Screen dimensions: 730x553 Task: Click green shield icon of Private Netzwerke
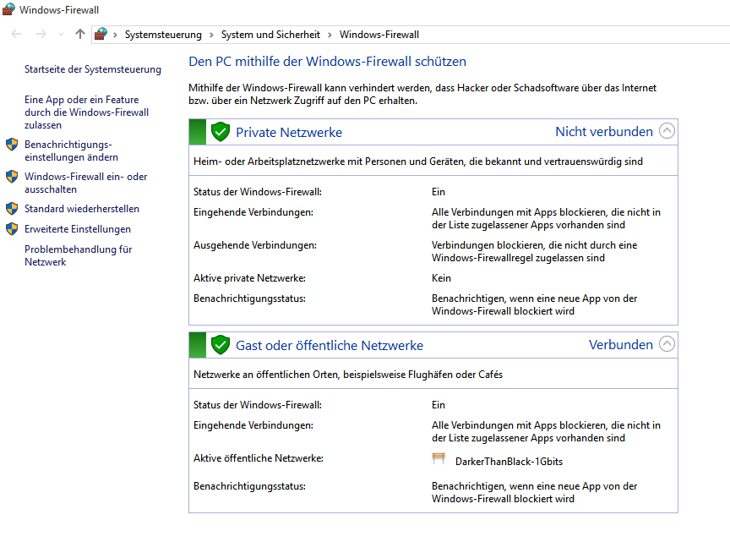tap(221, 132)
